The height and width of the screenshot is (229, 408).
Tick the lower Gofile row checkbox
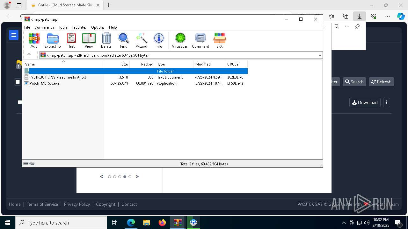pos(20,102)
